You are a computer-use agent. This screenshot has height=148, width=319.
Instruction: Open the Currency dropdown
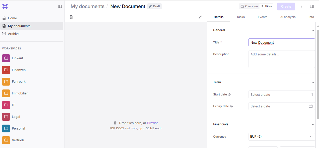(281, 137)
